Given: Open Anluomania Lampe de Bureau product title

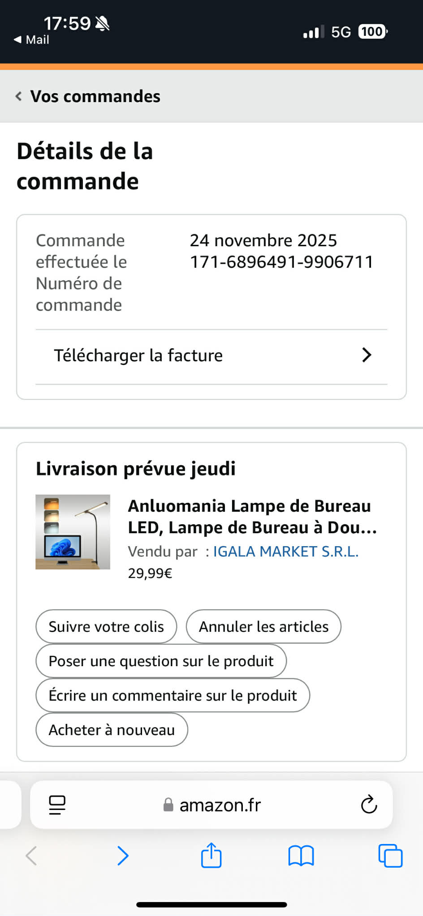Looking at the screenshot, I should [x=252, y=517].
